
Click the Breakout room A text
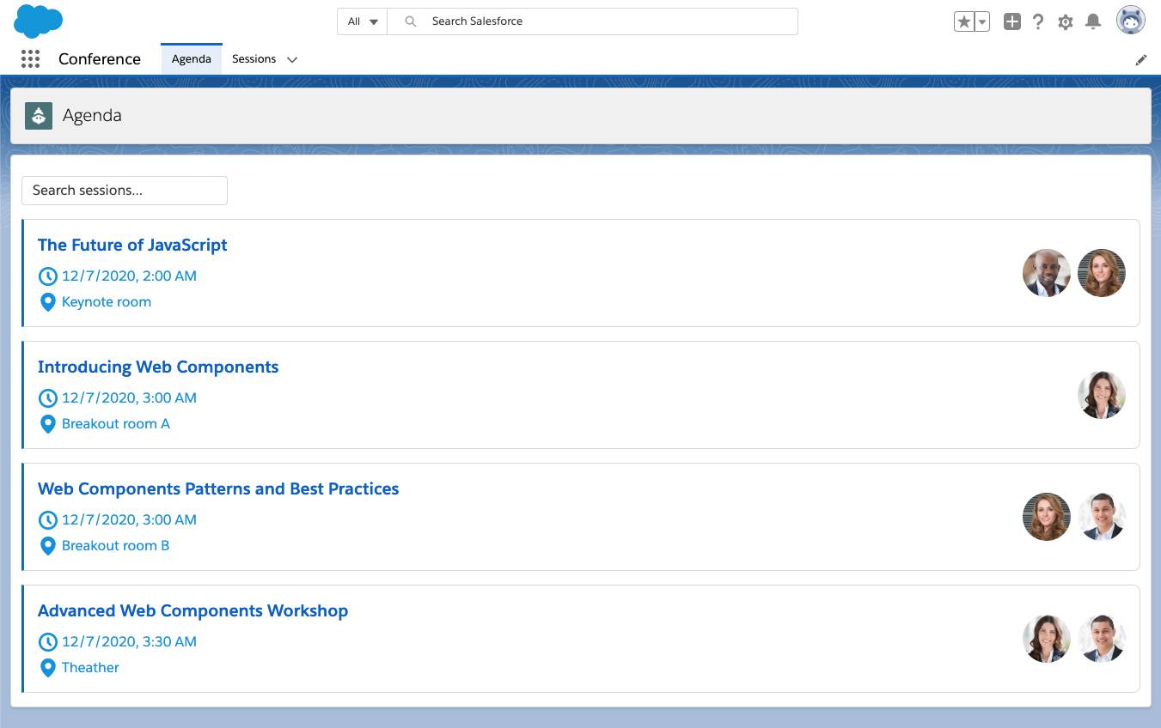point(116,424)
